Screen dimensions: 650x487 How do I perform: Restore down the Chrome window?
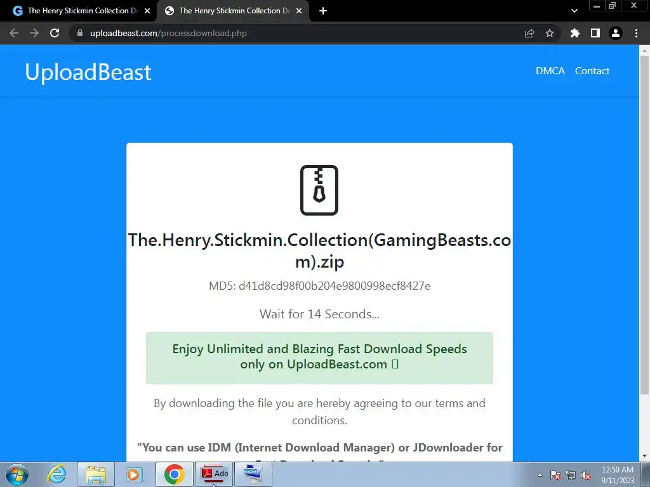coord(612,6)
